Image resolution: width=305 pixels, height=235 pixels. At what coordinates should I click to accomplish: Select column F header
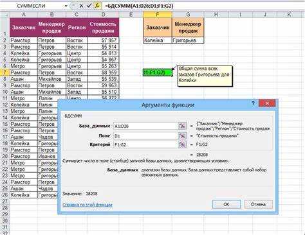tap(158, 15)
